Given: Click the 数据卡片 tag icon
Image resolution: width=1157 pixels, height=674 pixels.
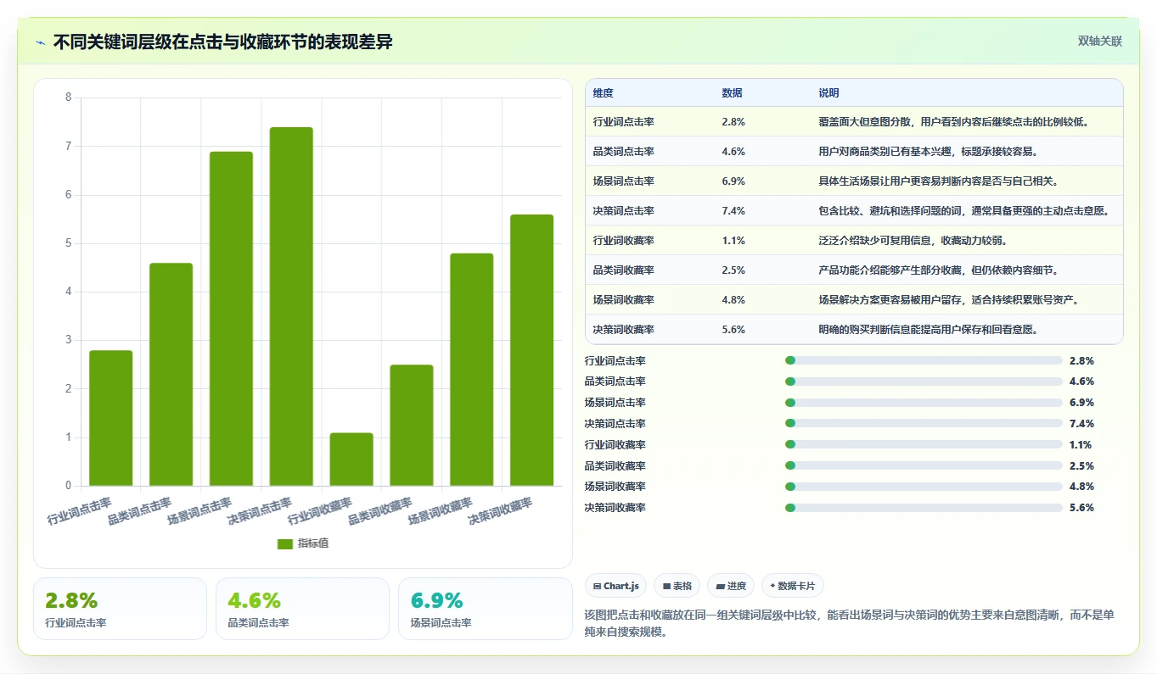Looking at the screenshot, I should [x=772, y=586].
